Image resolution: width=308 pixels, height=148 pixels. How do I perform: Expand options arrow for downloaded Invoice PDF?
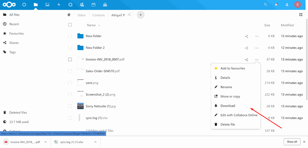click(46, 142)
